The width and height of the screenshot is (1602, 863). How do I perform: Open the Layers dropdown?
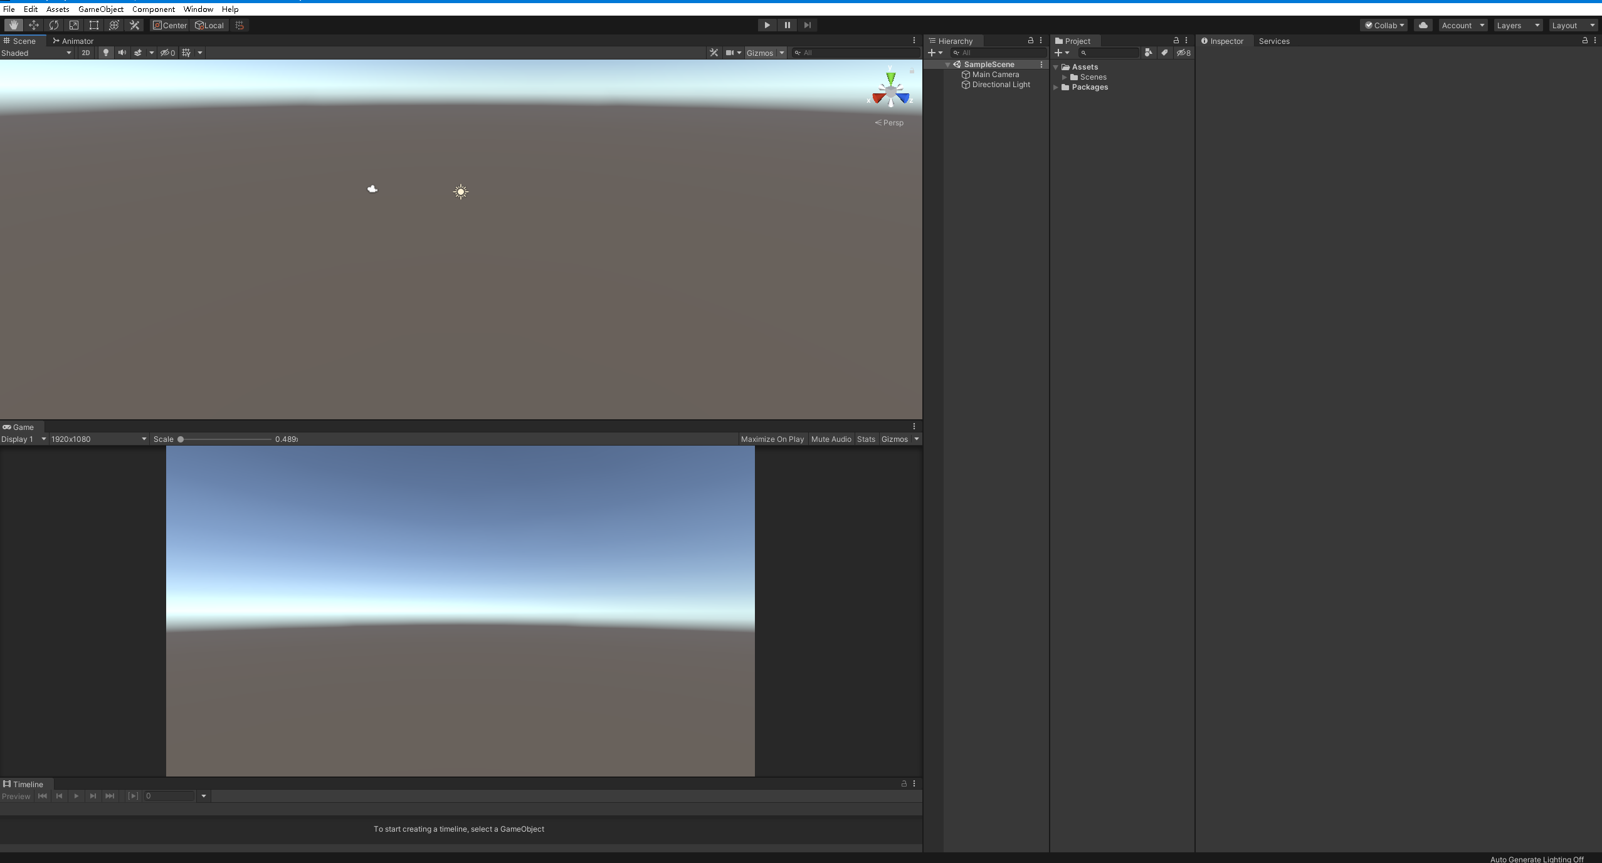pos(1518,25)
